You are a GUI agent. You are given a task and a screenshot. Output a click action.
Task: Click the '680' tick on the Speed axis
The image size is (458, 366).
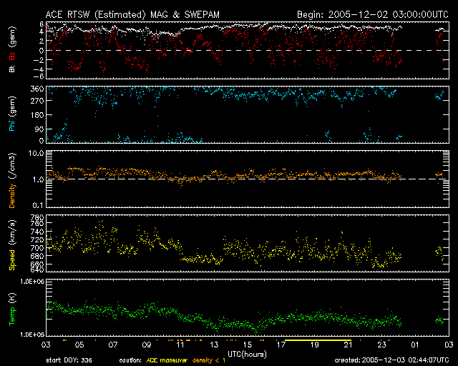(37, 256)
